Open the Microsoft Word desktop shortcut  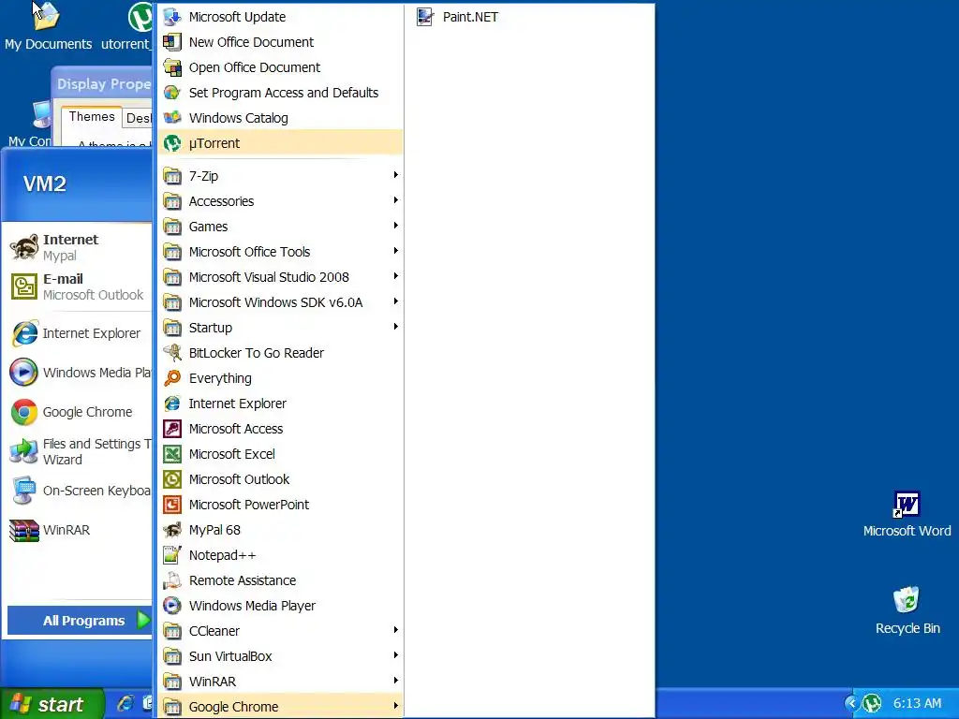point(907,514)
